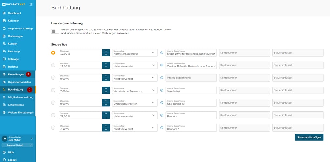Viewport: 330px width, 162px height.
Task: Click the Dashboard icon in sidebar
Action: [x=4, y=13]
